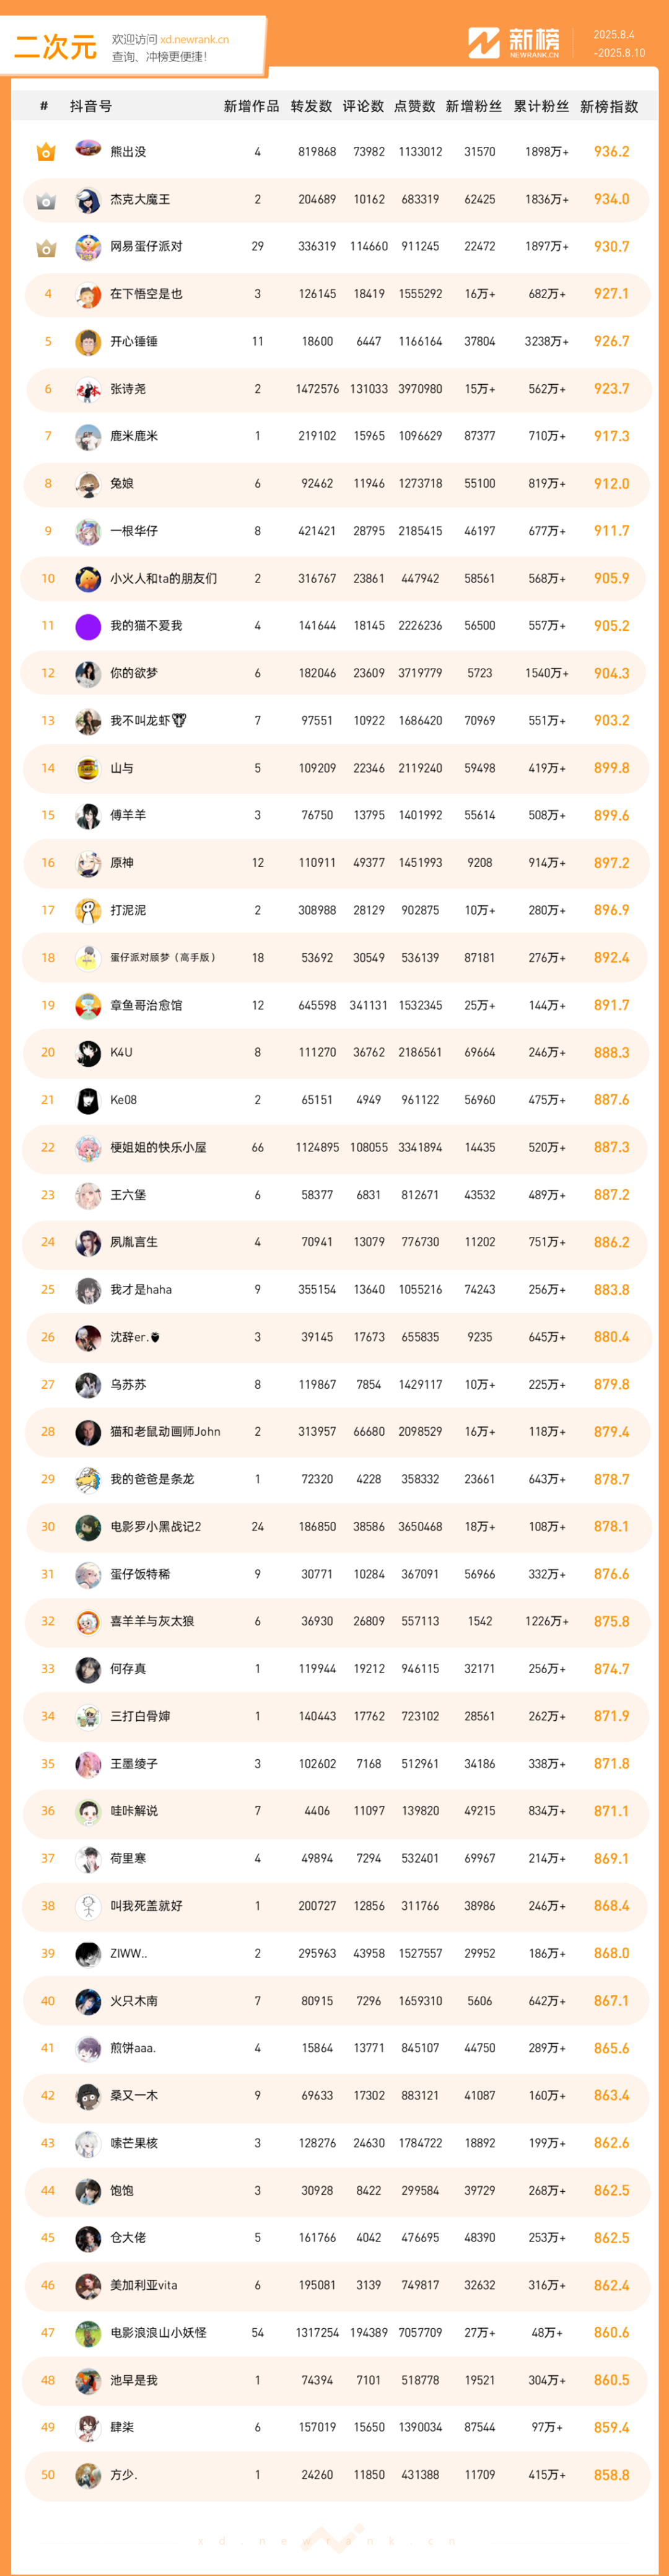Click the bronze crown rank-three icon
Screen dimensions: 669x2576
pos(46,247)
